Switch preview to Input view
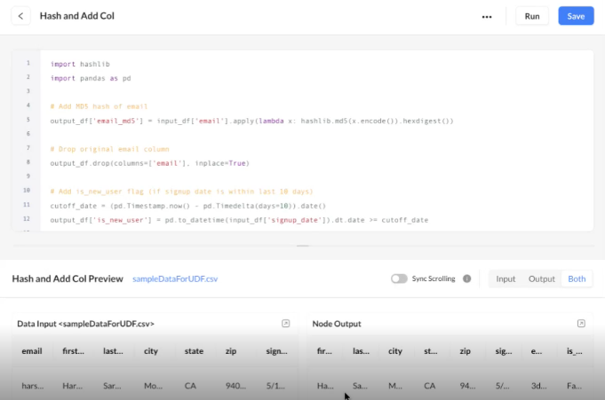The image size is (605, 400). [505, 278]
